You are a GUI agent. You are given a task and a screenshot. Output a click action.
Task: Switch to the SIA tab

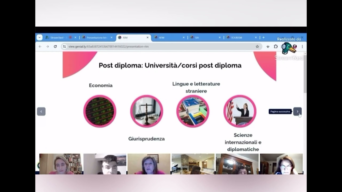click(x=205, y=38)
